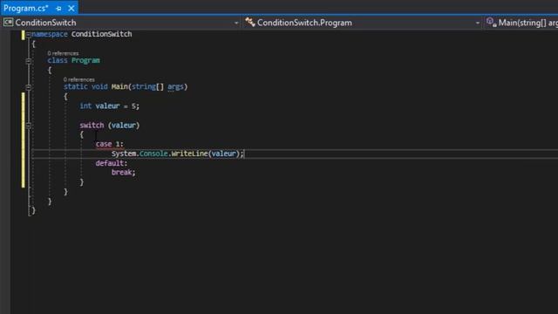The height and width of the screenshot is (314, 558).
Task: Collapse the namespace ConditionSwitch block
Action: pos(29,35)
